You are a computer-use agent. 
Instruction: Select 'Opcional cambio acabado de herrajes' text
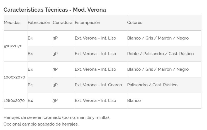click(41, 124)
